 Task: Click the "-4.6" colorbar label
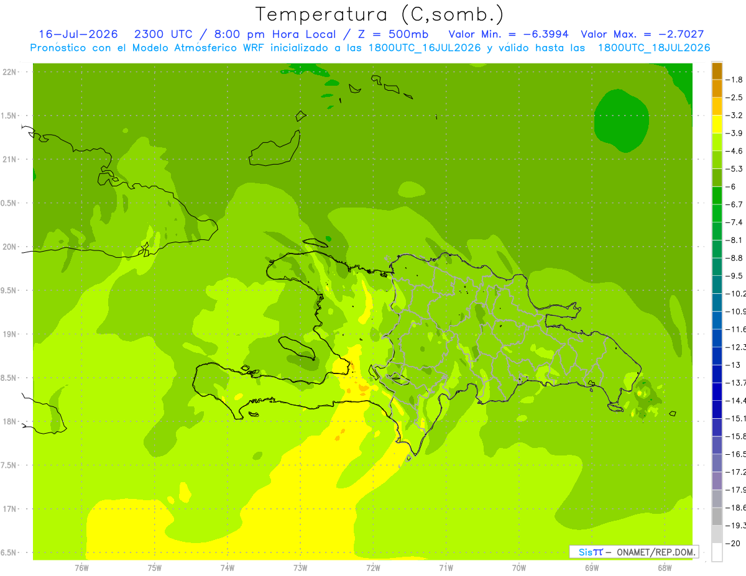coord(735,151)
